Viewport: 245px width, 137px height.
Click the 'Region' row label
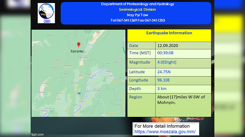pos(136,97)
